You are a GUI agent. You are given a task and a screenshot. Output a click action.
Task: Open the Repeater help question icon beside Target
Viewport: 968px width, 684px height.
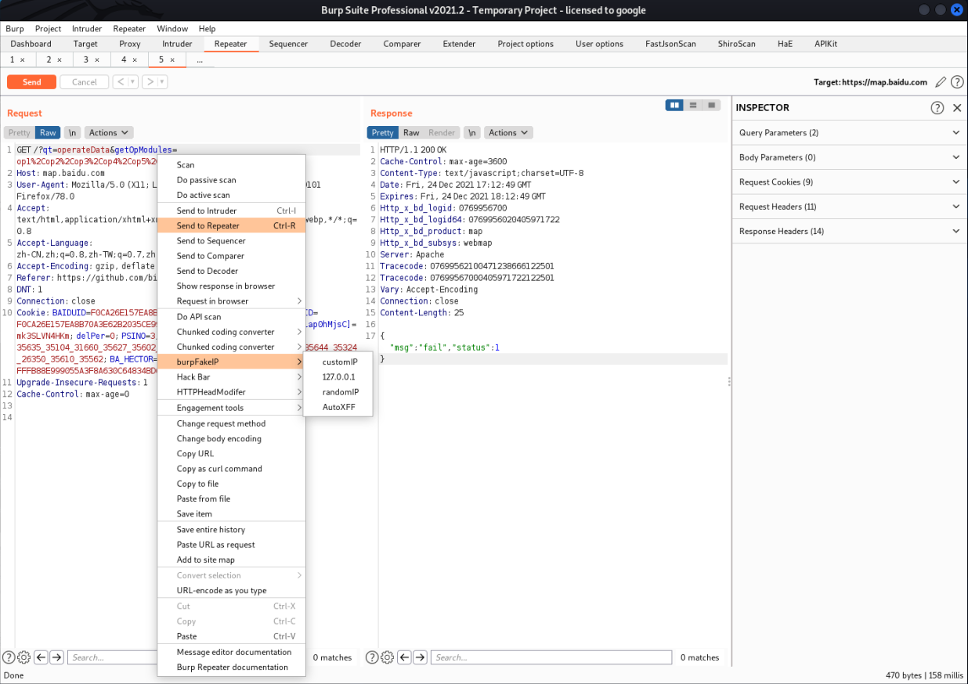(957, 82)
